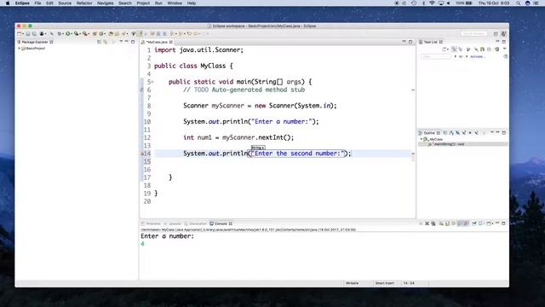Select the MyClass.java editor tab
The width and height of the screenshot is (545, 307).
click(x=157, y=42)
